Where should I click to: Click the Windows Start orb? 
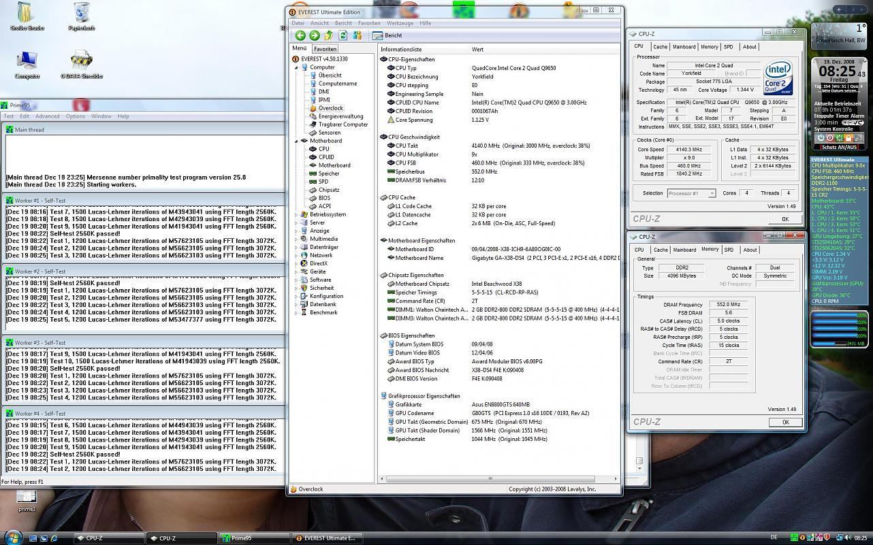pyautogui.click(x=12, y=538)
